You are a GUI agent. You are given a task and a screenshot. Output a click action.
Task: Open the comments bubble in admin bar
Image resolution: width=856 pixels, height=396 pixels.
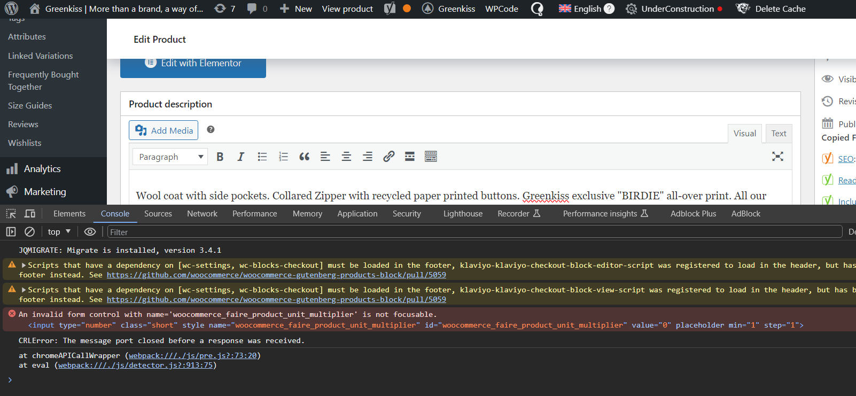point(257,9)
